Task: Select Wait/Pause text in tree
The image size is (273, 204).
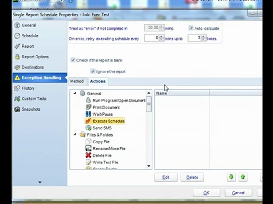Action: pos(103,114)
